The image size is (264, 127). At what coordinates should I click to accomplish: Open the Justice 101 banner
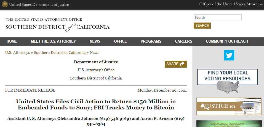[x=229, y=106]
